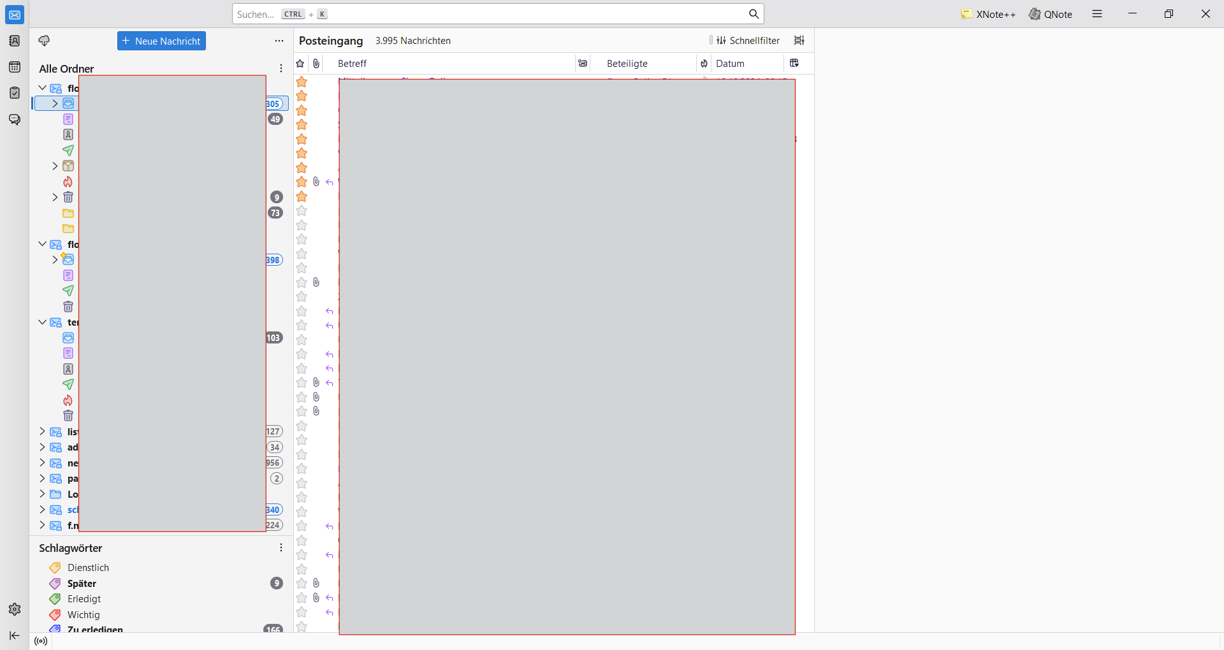Expand the account with 224 badge
The height and width of the screenshot is (650, 1224).
tap(42, 525)
